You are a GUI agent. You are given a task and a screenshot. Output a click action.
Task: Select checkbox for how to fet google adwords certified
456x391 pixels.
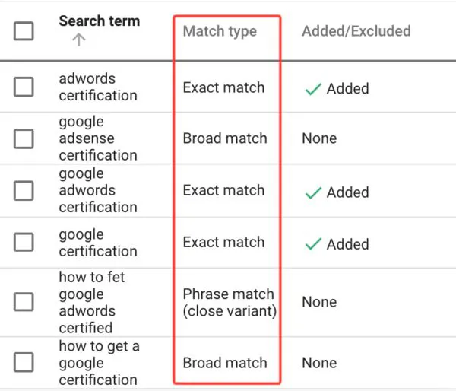[24, 302]
